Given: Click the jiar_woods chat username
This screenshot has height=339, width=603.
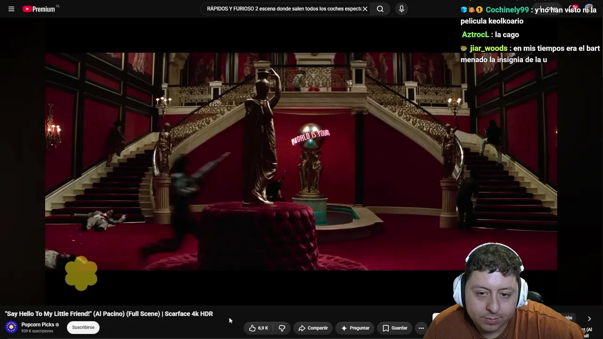Looking at the screenshot, I should 489,48.
